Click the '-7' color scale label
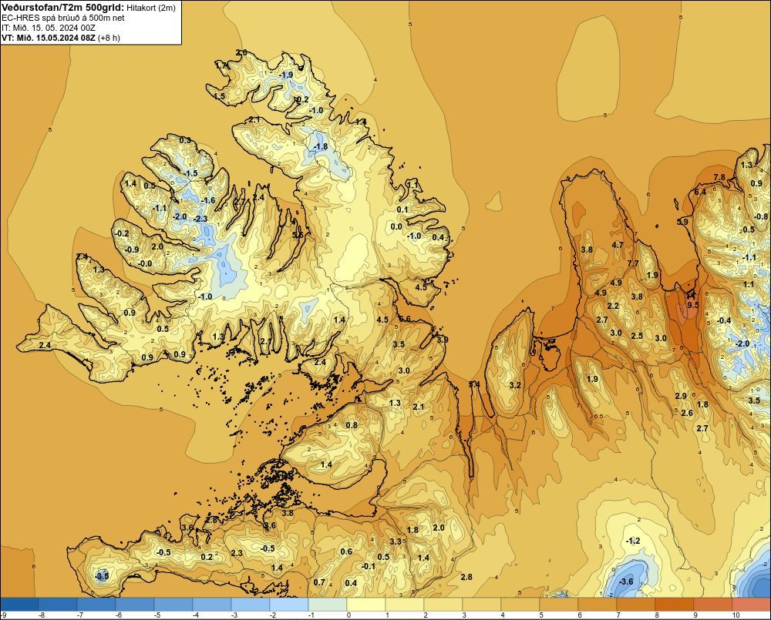Image resolution: width=771 pixels, height=620 pixels. [81, 615]
